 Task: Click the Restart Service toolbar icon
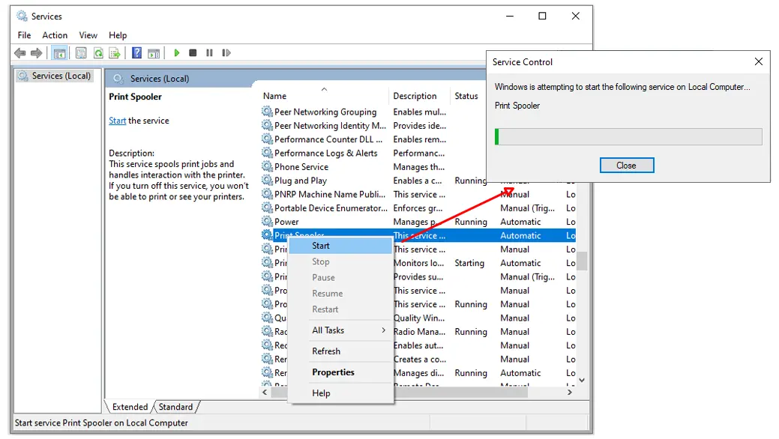[226, 53]
